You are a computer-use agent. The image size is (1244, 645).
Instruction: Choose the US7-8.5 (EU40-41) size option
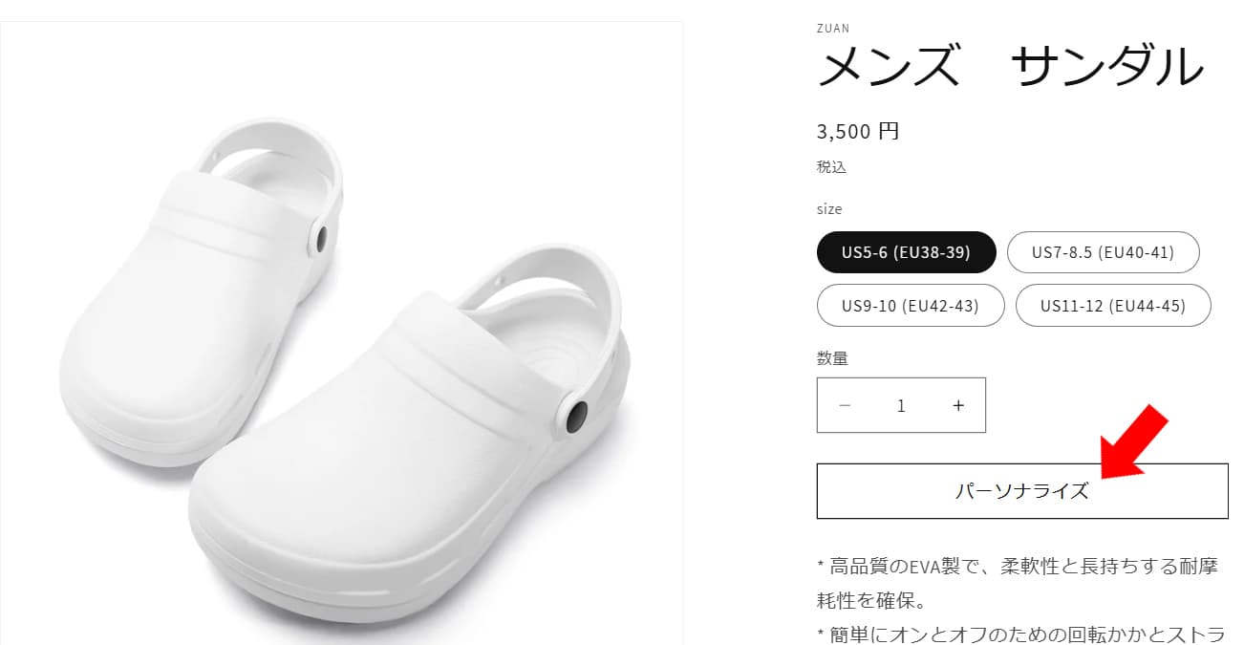coord(1103,252)
